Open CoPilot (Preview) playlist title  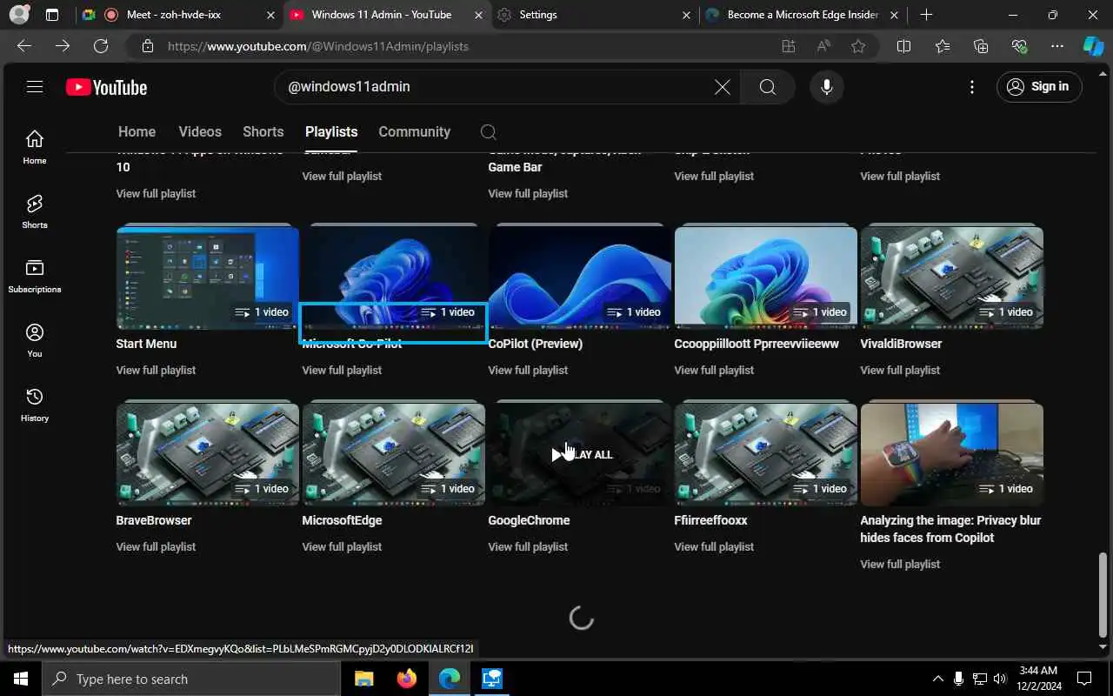pyautogui.click(x=535, y=344)
